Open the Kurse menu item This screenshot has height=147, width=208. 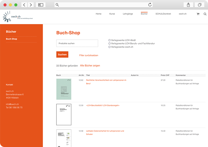[112, 14]
